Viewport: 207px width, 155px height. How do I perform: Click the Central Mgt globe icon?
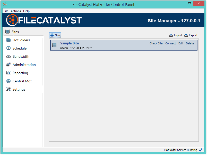tap(8, 81)
